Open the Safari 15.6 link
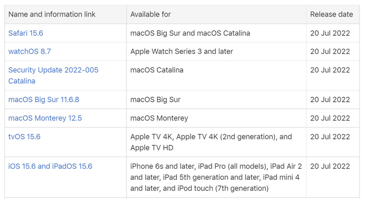 [26, 33]
